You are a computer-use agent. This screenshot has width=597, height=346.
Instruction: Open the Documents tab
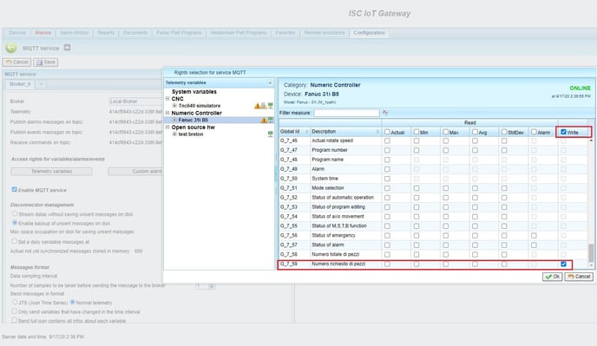tap(135, 33)
